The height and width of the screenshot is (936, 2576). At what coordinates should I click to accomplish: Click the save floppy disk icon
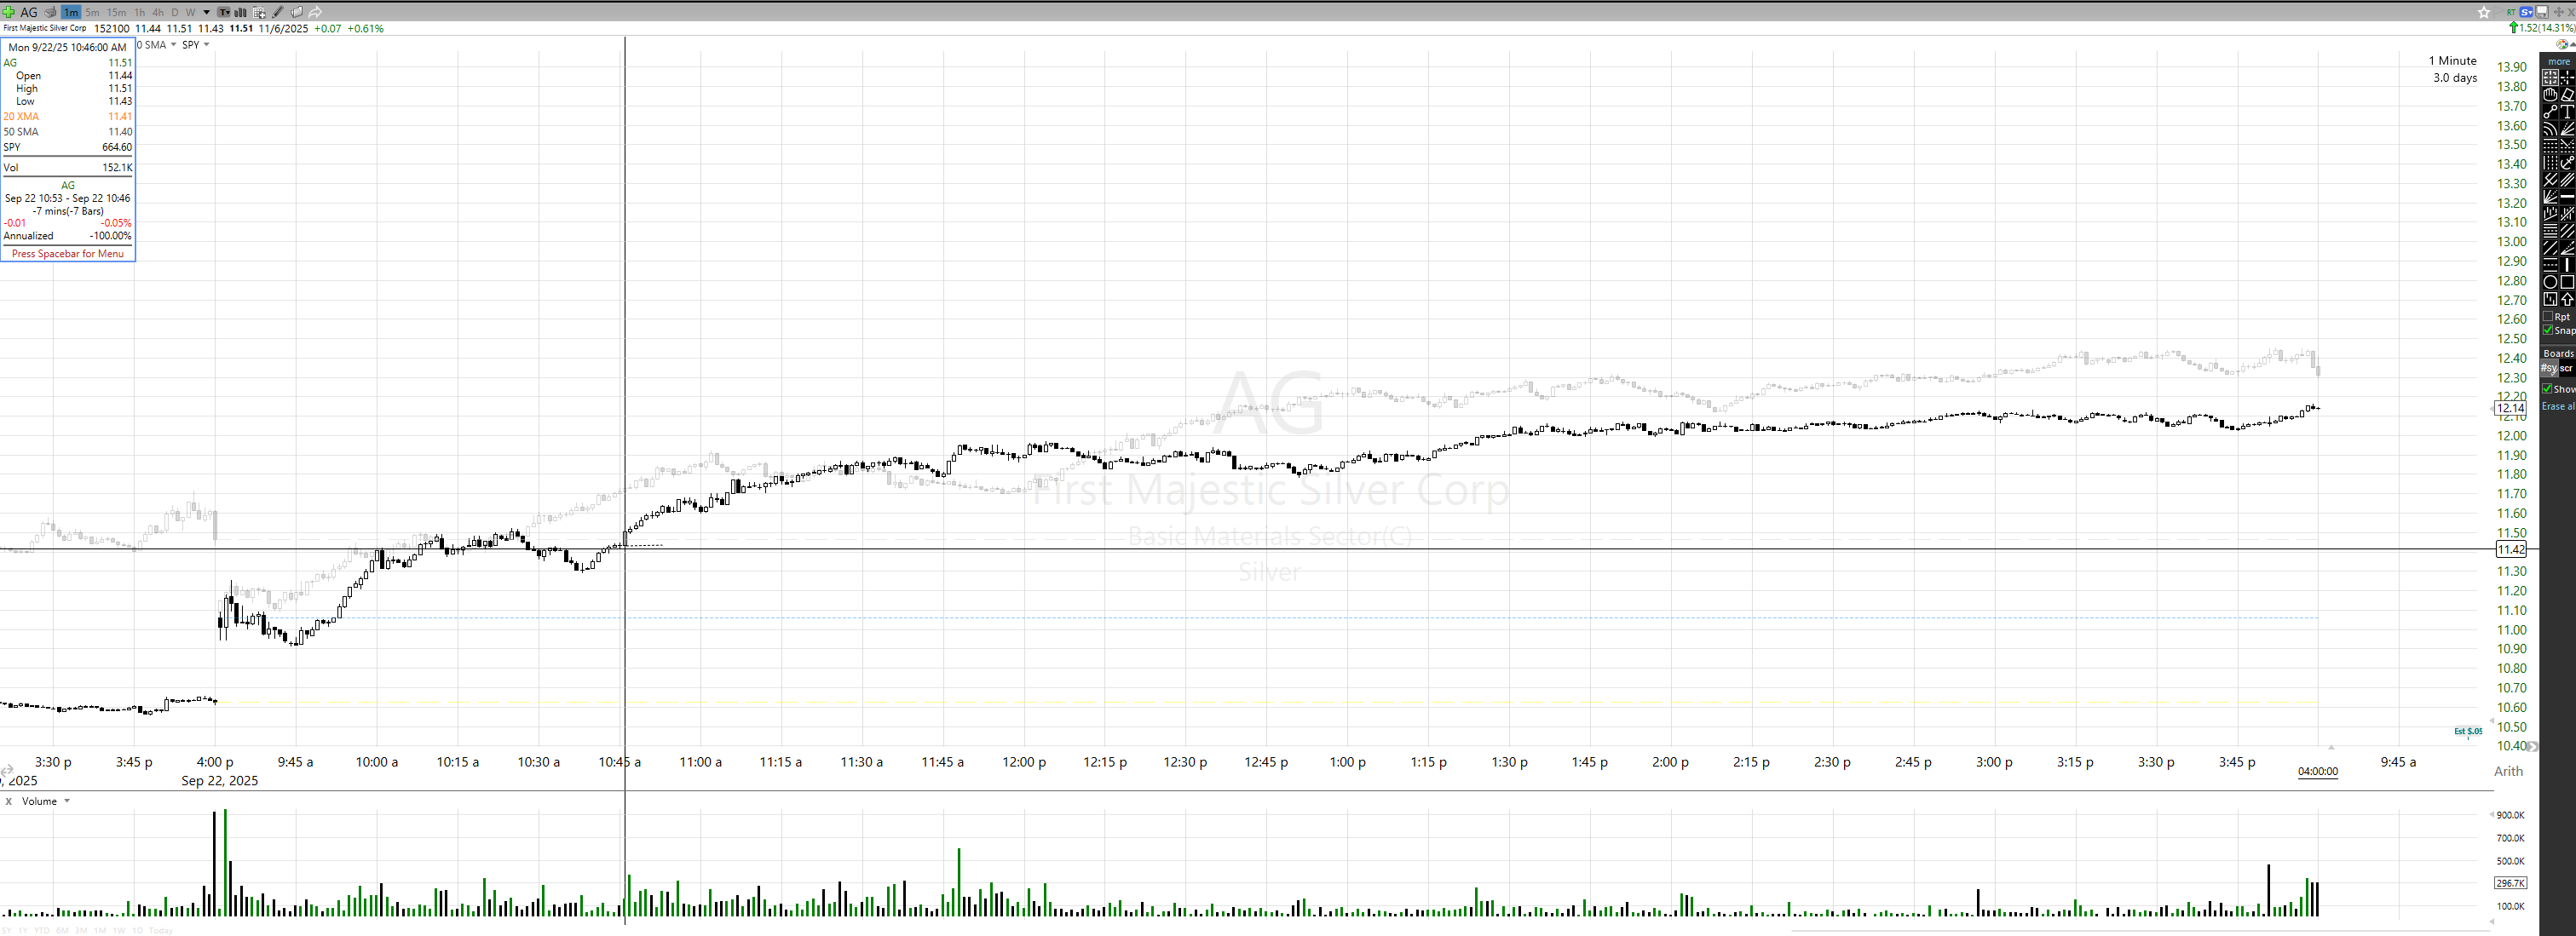tap(2542, 12)
